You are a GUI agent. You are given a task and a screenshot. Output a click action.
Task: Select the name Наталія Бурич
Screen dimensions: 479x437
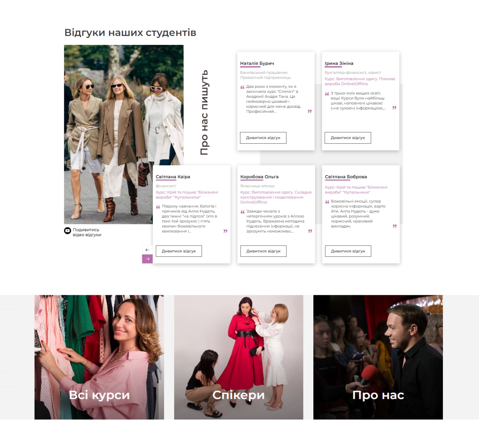(257, 63)
